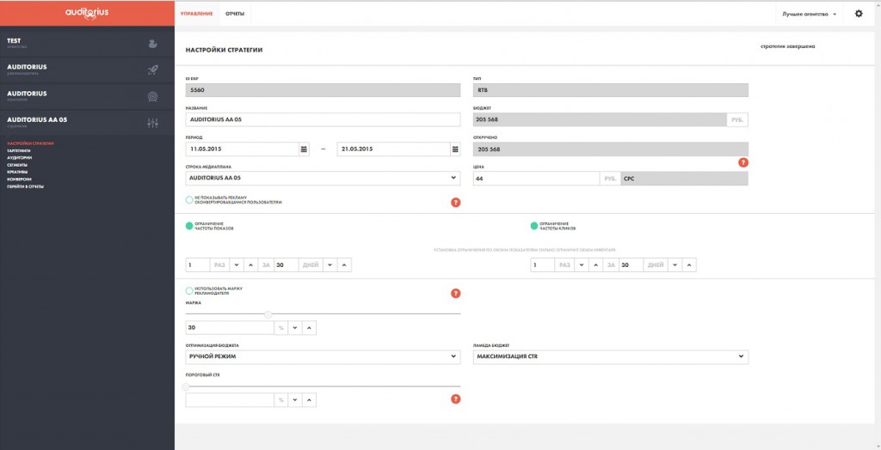Open the calendar for end date 21.05.2015
The height and width of the screenshot is (450, 881).
[454, 149]
